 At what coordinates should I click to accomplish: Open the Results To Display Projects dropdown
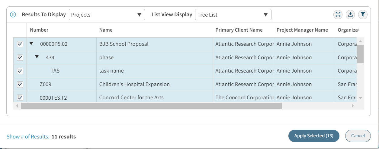tap(107, 15)
